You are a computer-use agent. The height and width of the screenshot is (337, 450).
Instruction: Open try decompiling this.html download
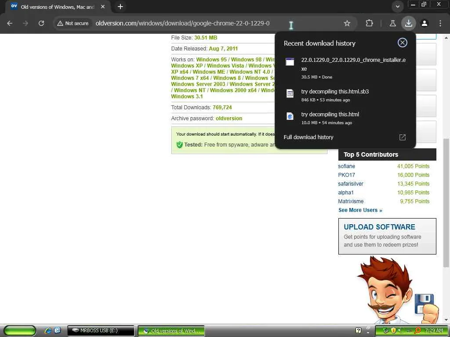(x=345, y=118)
